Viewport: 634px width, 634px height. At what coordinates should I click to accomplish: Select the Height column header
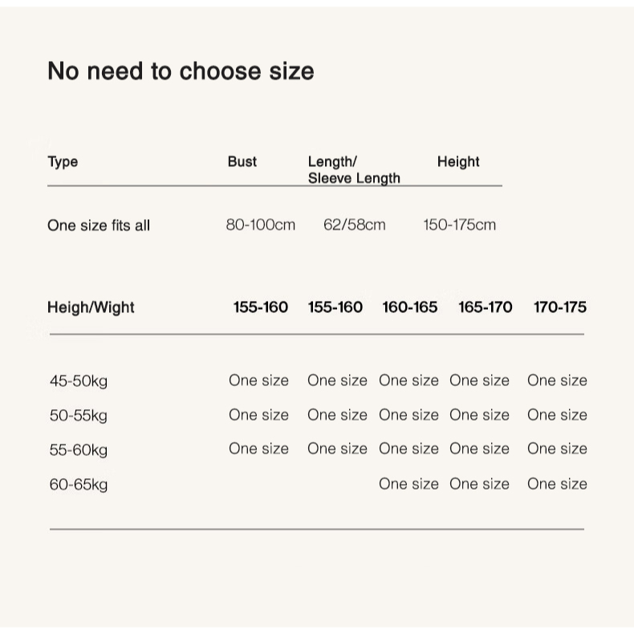(x=458, y=162)
